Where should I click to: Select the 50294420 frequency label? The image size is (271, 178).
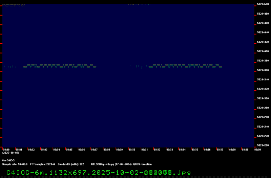(263, 42)
